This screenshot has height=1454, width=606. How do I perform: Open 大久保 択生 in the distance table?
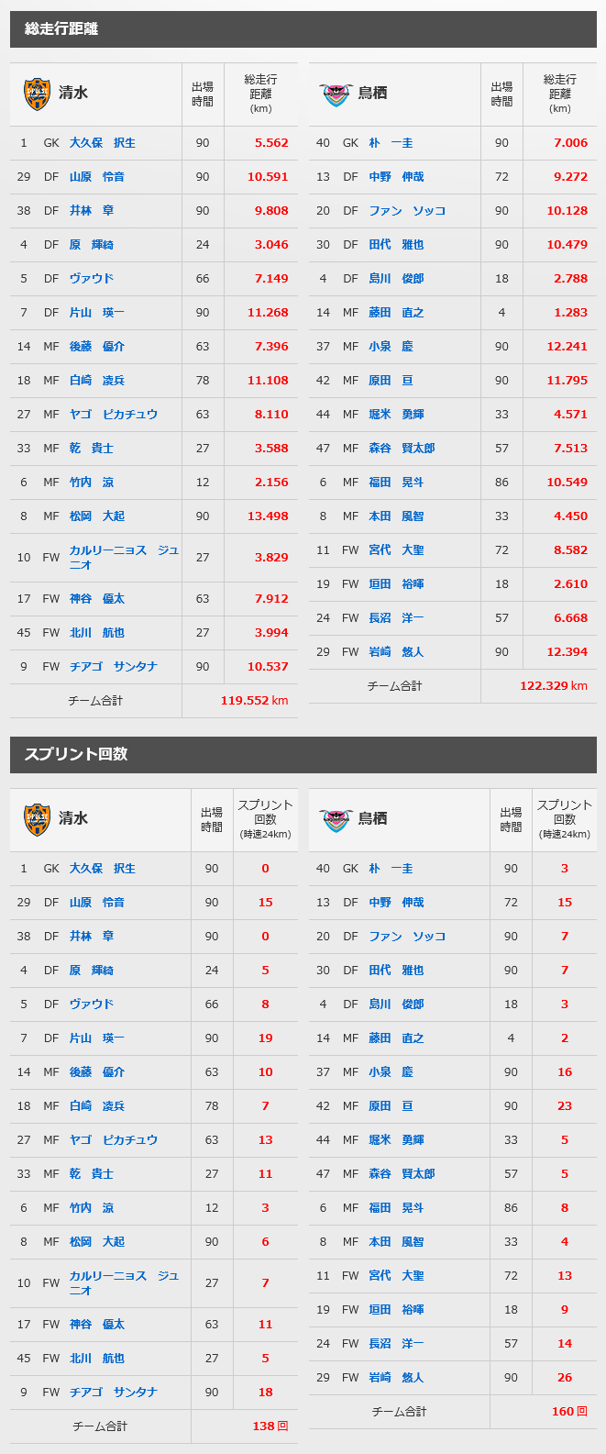point(103,143)
